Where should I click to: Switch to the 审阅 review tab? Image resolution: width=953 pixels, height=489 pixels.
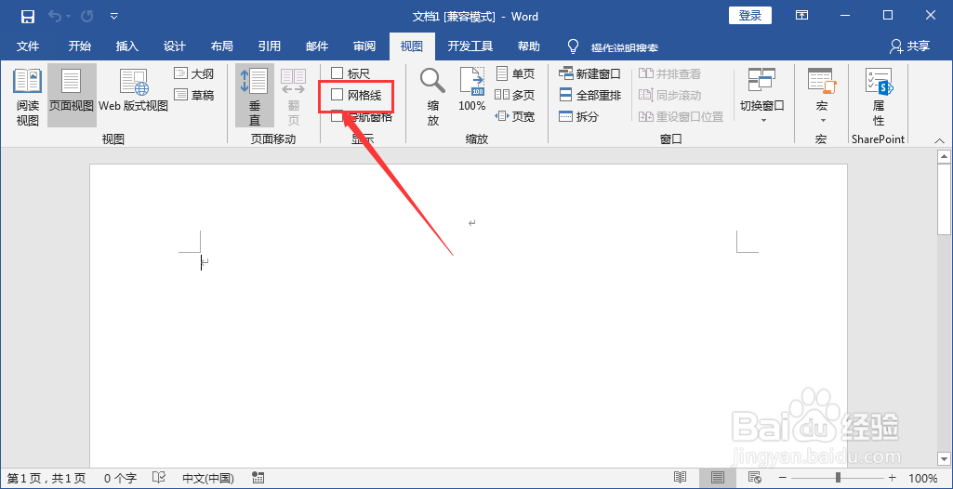point(364,46)
